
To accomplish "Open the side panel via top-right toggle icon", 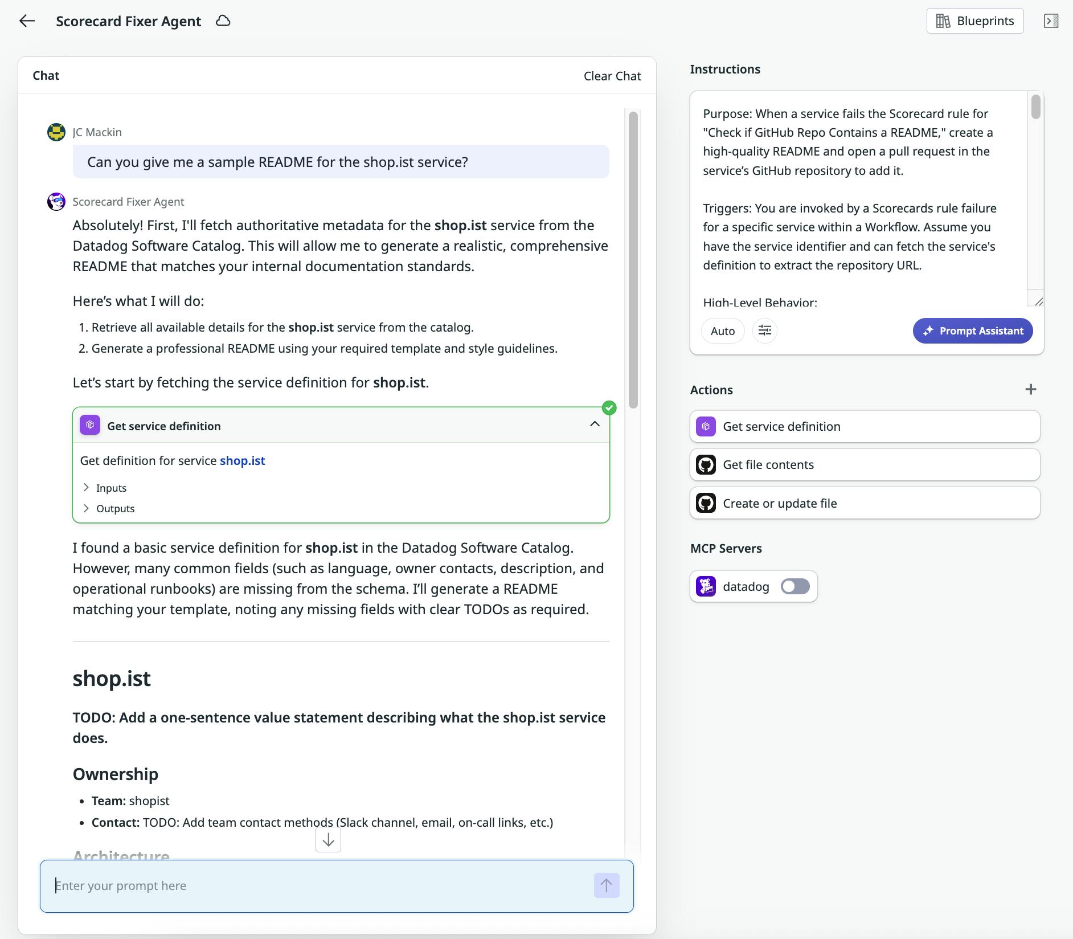I will pyautogui.click(x=1051, y=21).
